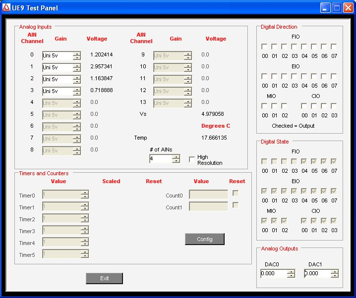Image resolution: width=356 pixels, height=298 pixels.
Task: Click the Config button
Action: [x=204, y=239]
